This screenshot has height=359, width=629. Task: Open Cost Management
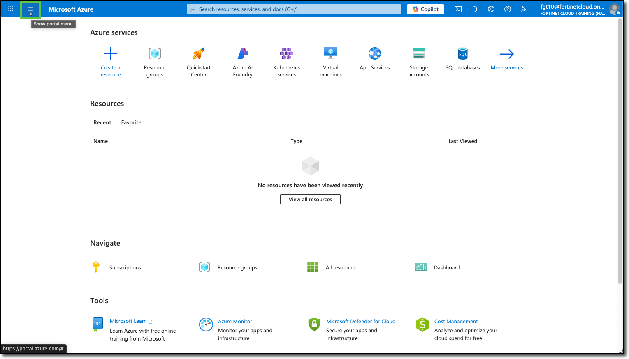pos(456,321)
